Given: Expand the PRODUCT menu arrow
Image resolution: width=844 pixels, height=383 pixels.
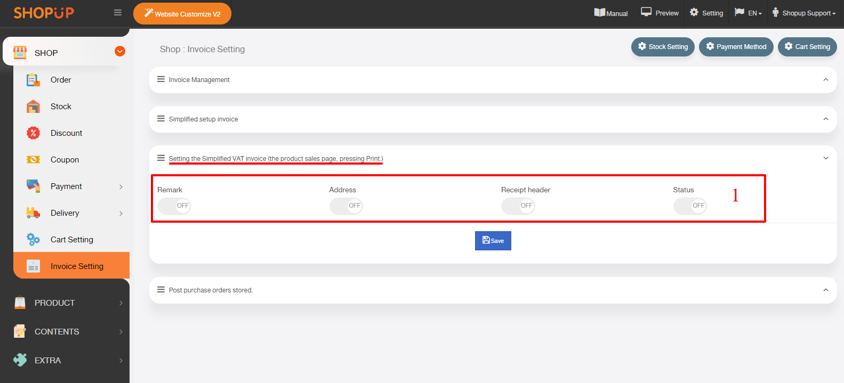Looking at the screenshot, I should pos(121,303).
